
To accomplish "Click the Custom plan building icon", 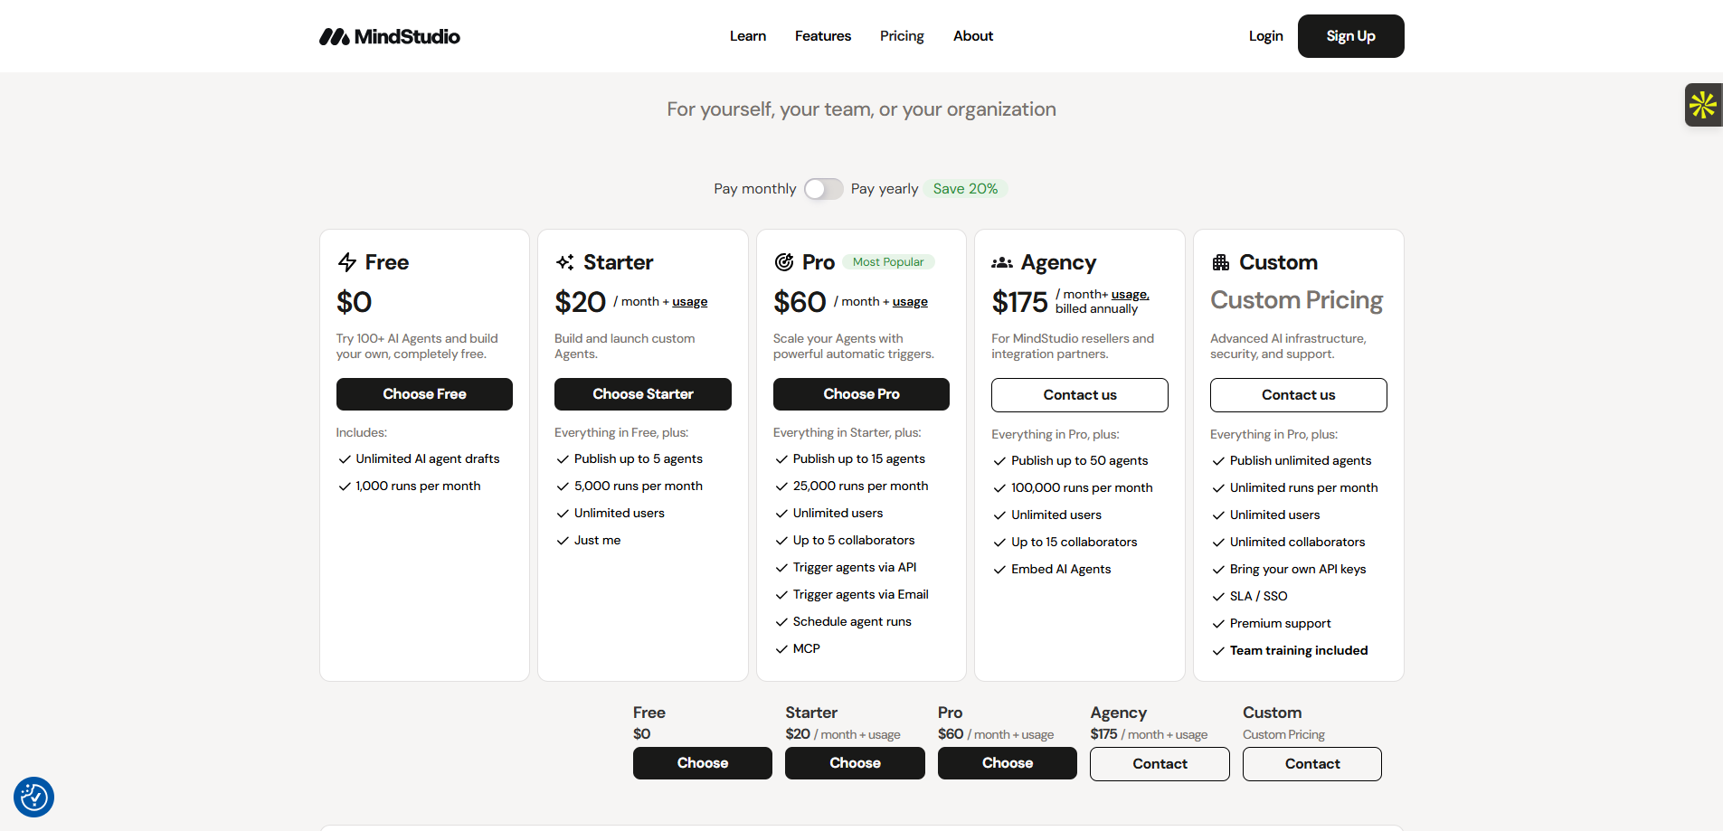I will 1221,262.
